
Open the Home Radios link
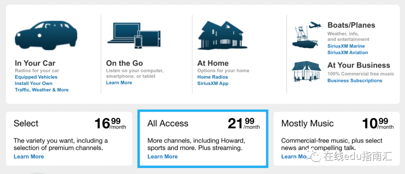tap(213, 77)
